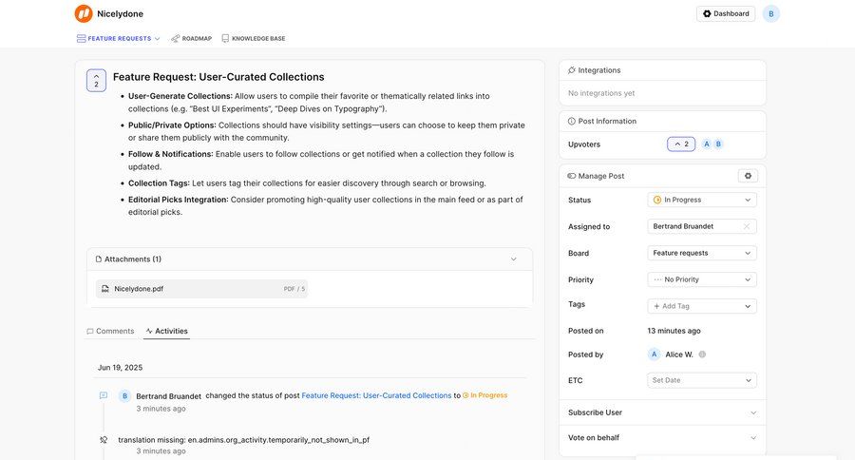Open the Status dropdown showing In Progress
This screenshot has width=855, height=460.
[x=702, y=200]
